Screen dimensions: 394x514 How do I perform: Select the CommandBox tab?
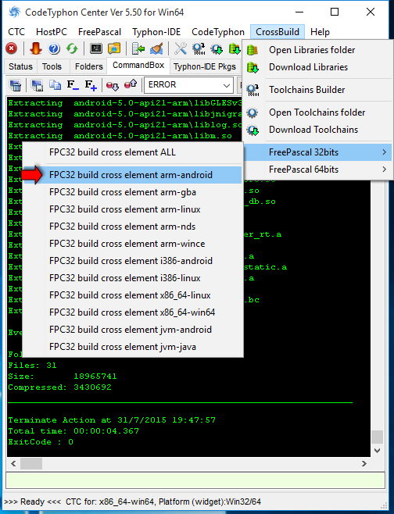click(x=138, y=66)
